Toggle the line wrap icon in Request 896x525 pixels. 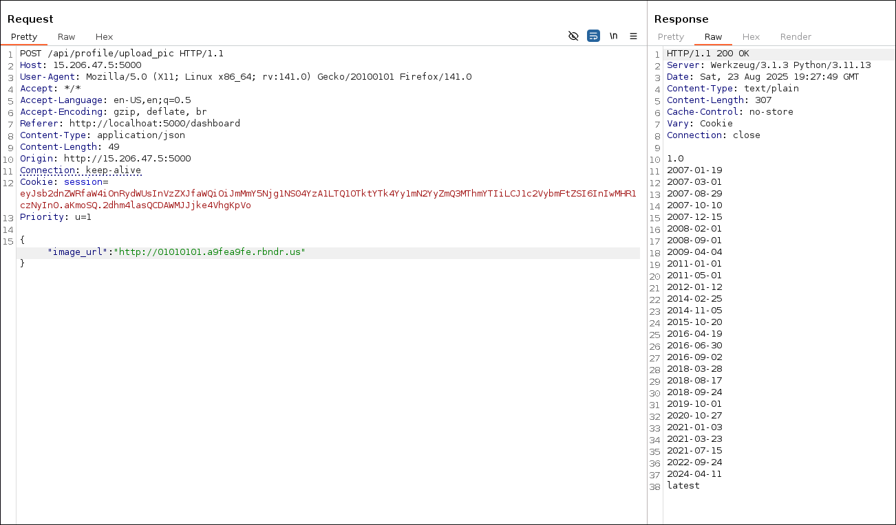click(x=593, y=36)
